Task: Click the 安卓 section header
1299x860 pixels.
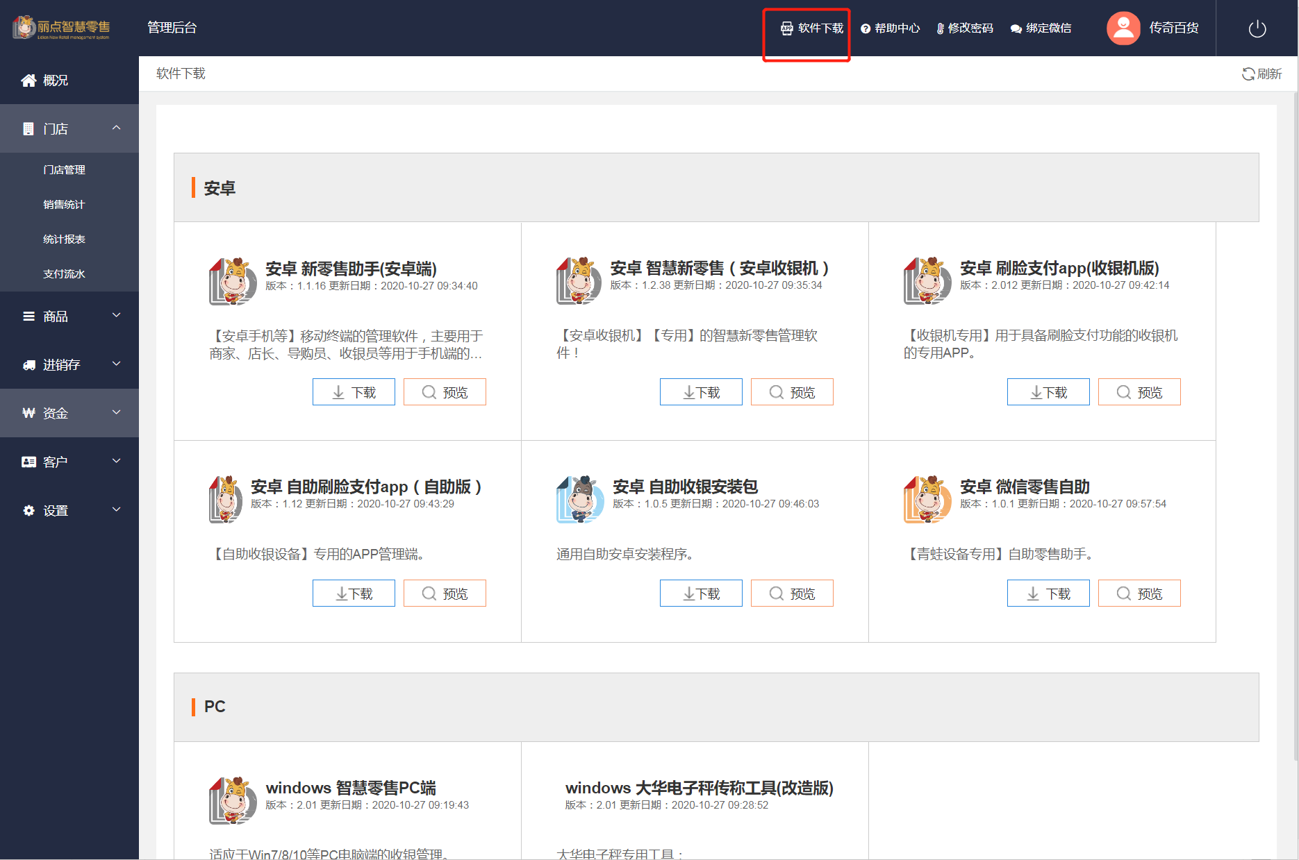Action: [716, 187]
